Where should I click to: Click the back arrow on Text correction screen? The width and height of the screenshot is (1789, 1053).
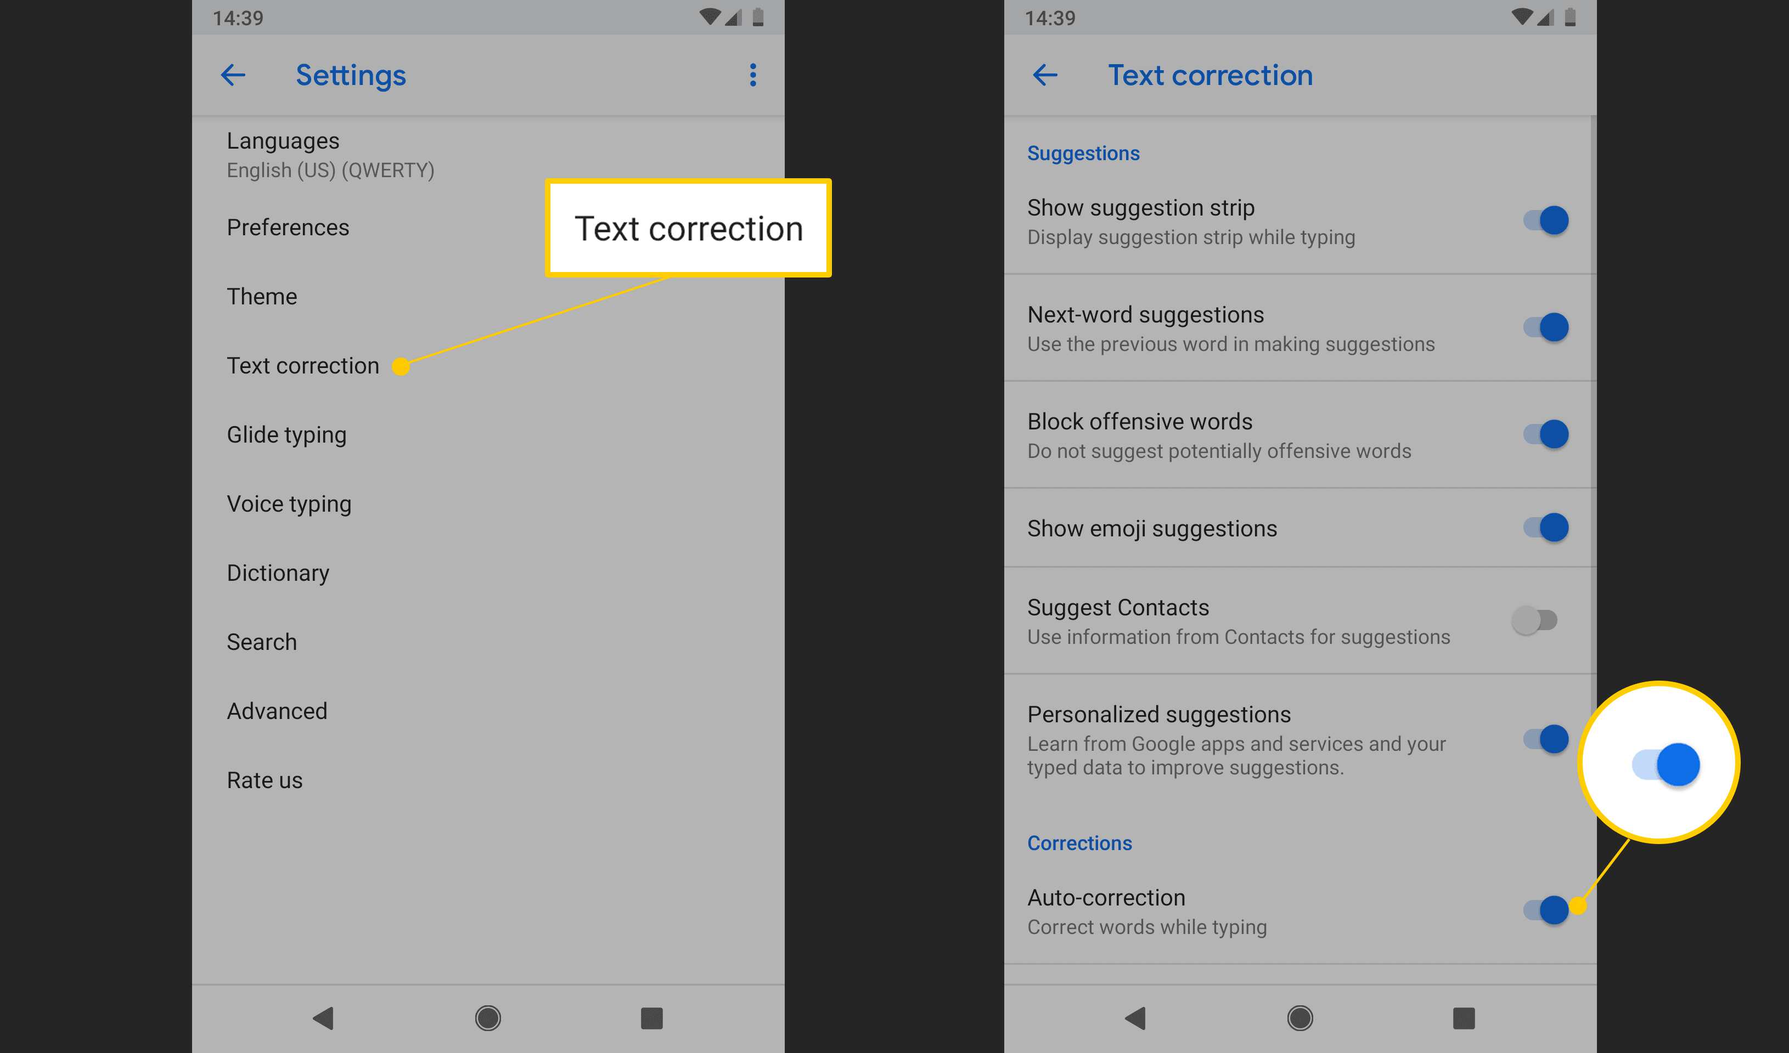[1043, 74]
